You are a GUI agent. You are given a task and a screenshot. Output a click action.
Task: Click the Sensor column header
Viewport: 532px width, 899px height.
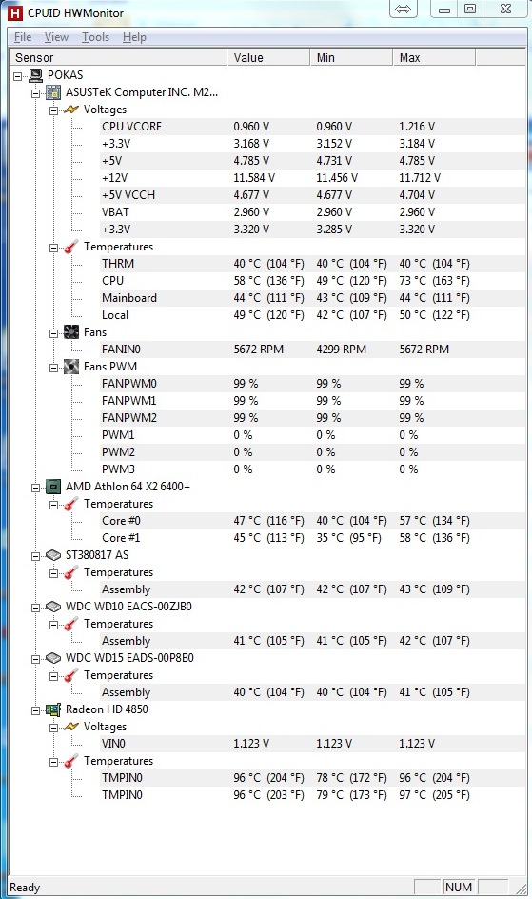pos(119,57)
